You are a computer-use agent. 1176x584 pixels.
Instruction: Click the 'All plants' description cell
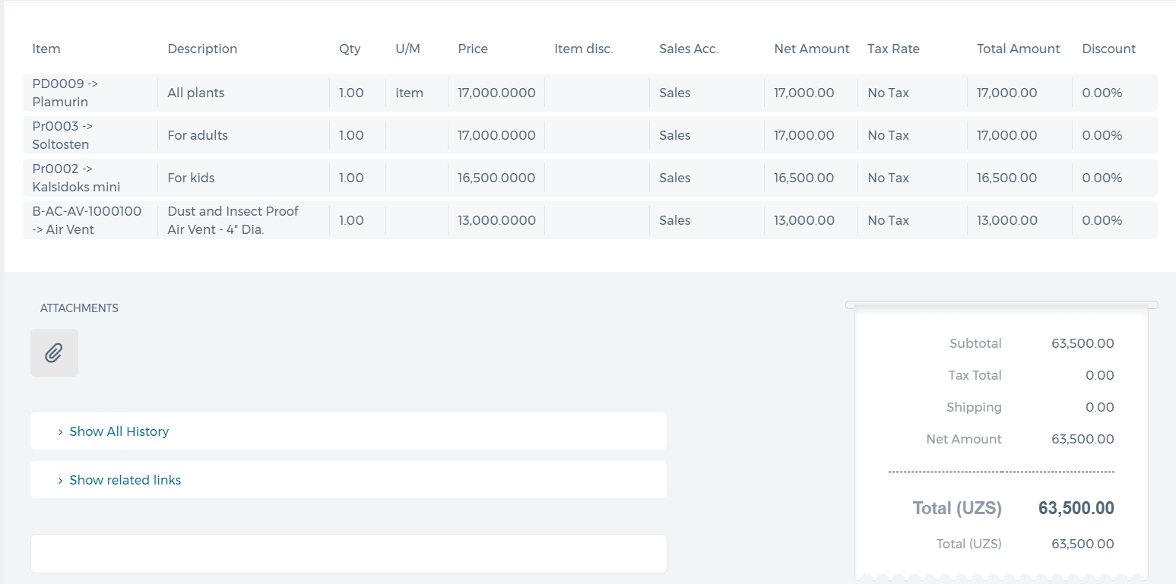point(243,93)
